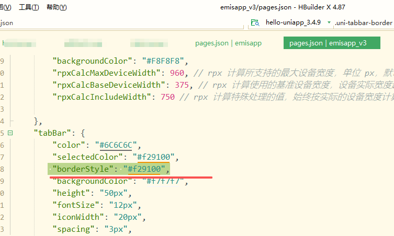The width and height of the screenshot is (394, 236).
Task: Collapse the tabBar code block fold marker
Action: (x=10, y=133)
